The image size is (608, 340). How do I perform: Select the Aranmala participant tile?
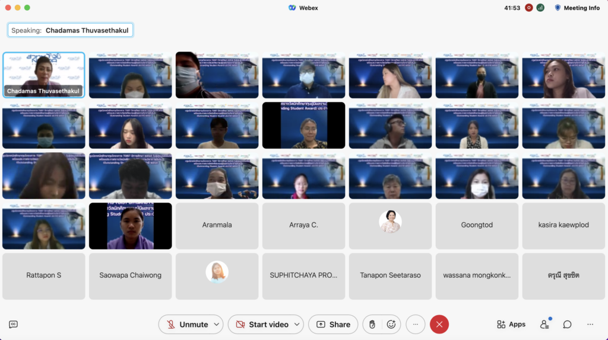(217, 225)
